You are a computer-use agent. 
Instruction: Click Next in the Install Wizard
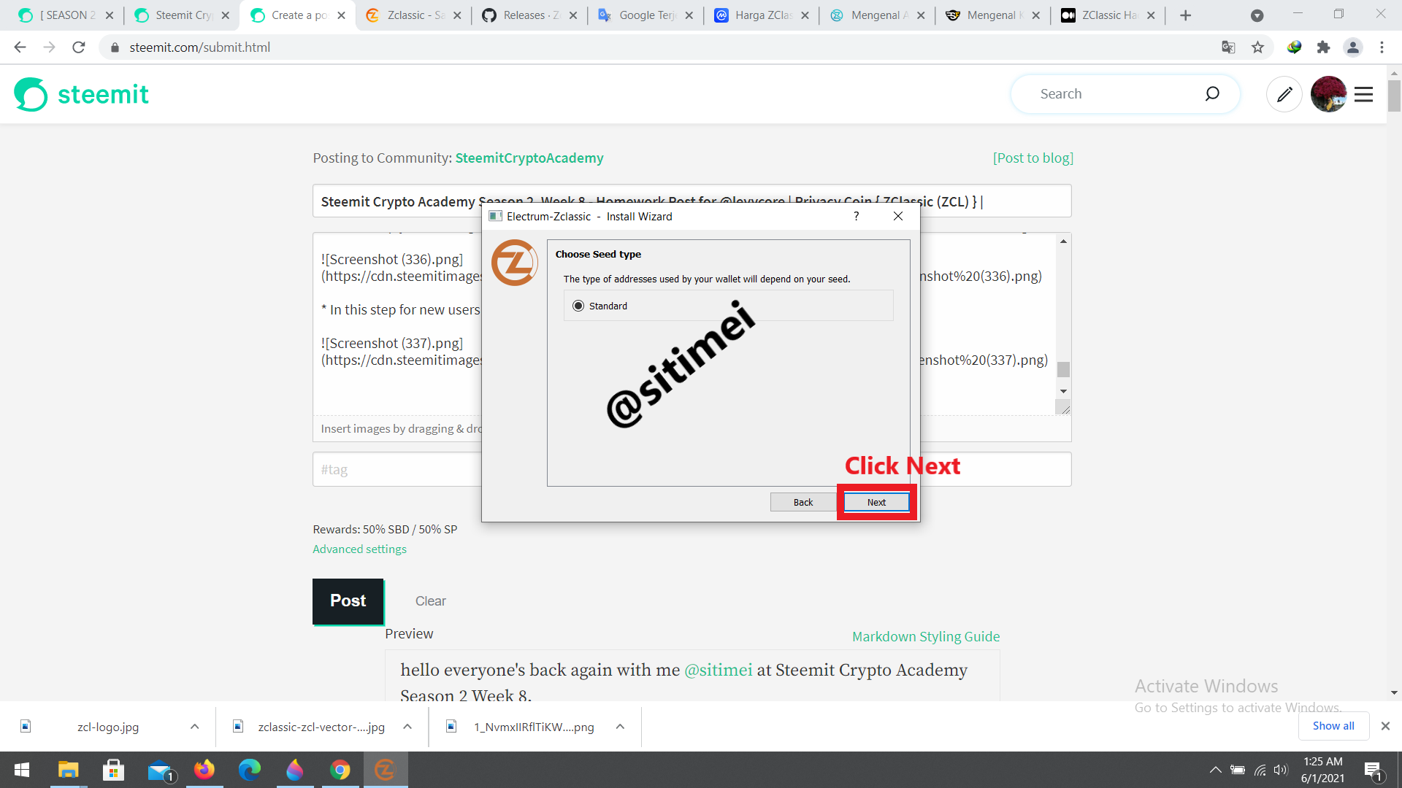point(876,502)
